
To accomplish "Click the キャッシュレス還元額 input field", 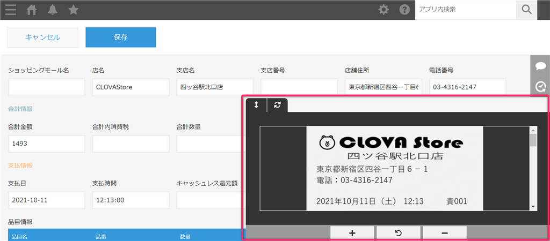I will click(208, 200).
